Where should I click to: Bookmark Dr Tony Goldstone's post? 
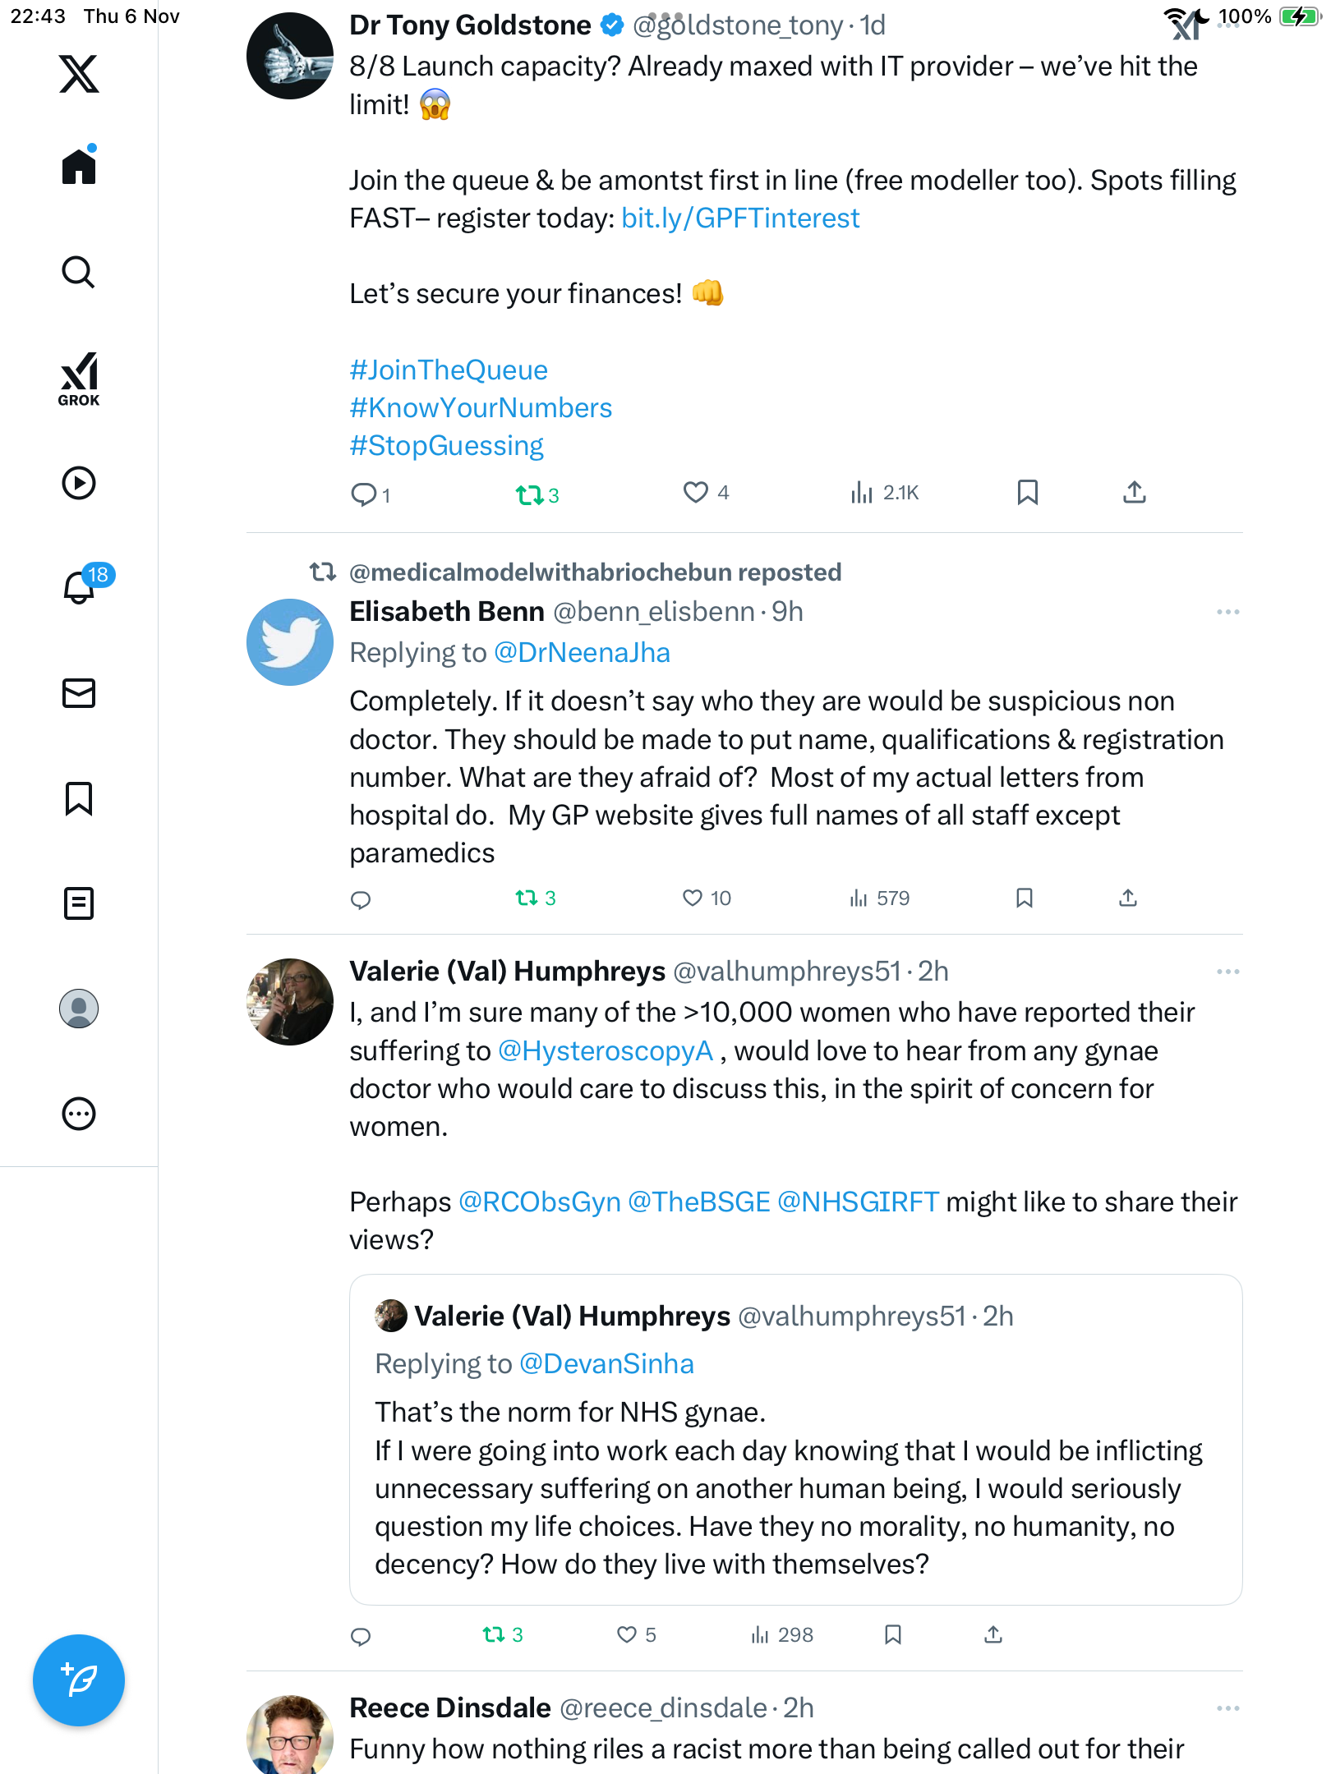click(x=1027, y=493)
